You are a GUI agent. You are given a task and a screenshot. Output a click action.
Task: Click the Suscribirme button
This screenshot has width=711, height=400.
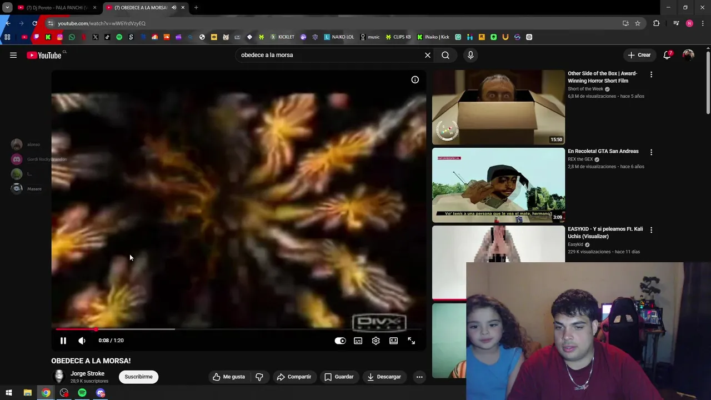click(x=138, y=377)
